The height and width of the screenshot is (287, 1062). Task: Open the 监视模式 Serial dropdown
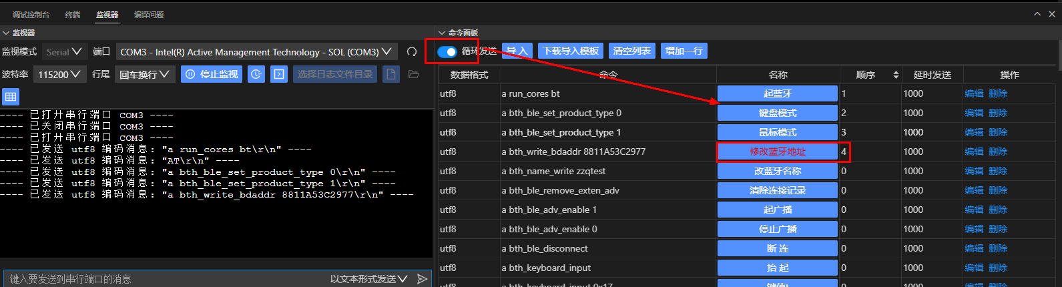[64, 52]
